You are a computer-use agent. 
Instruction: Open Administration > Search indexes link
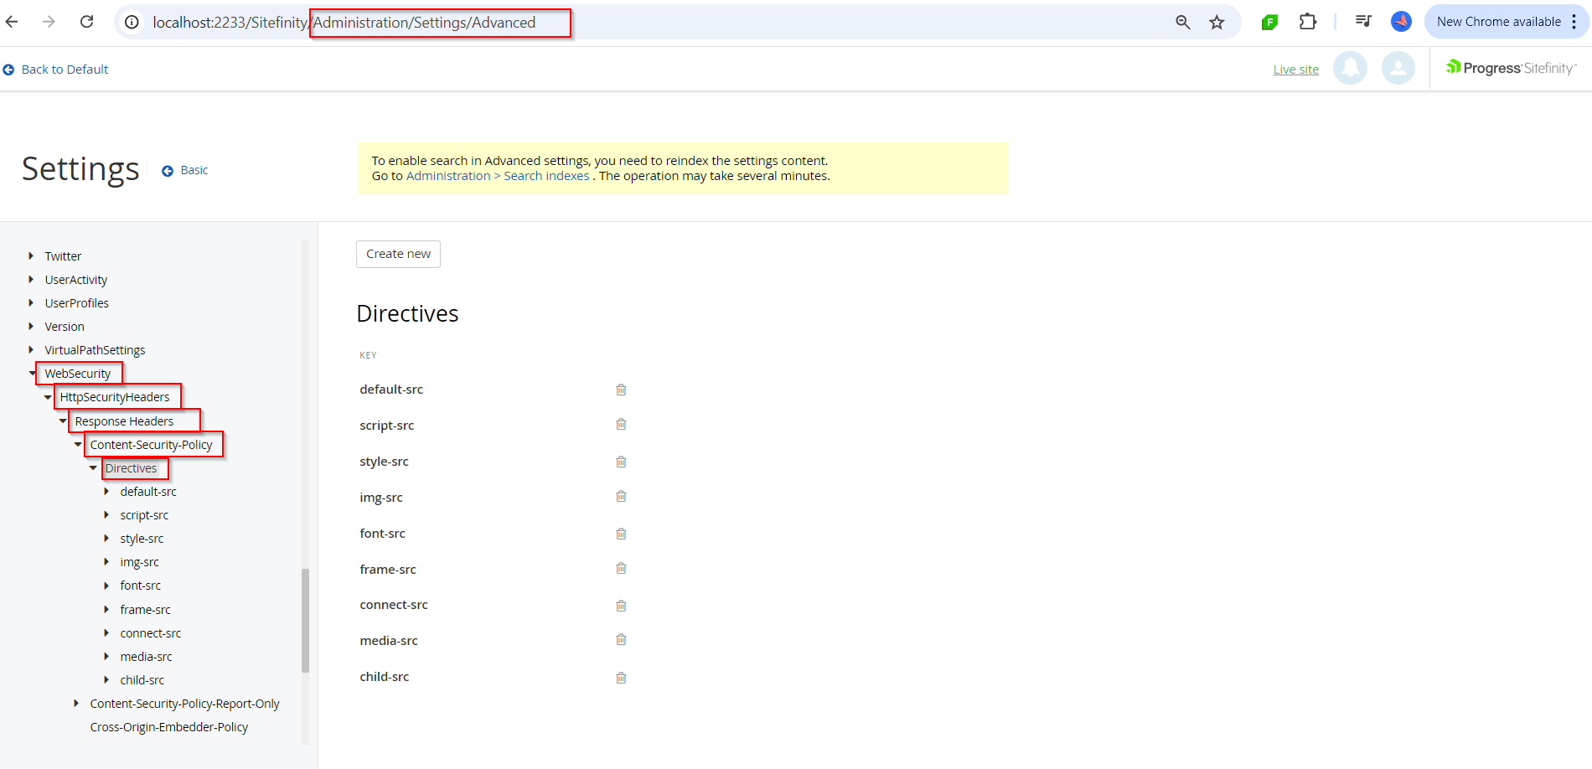498,176
